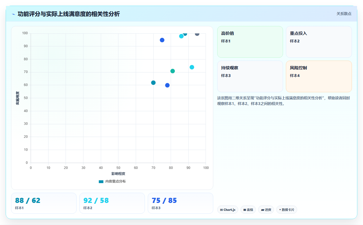Click the 75 / 85 stat card
Screen dimensions: 363x225
pyautogui.click(x=180, y=203)
